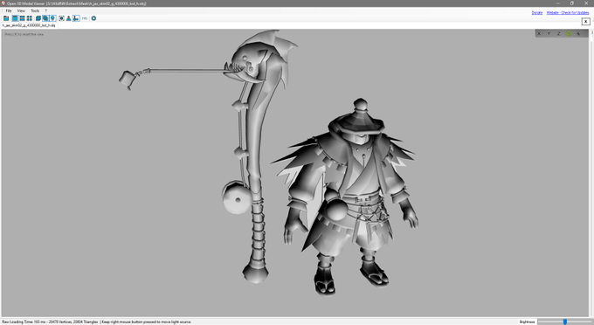Click the app logo in title bar
Viewport: 594px width, 325px height.
pyautogui.click(x=3, y=3)
